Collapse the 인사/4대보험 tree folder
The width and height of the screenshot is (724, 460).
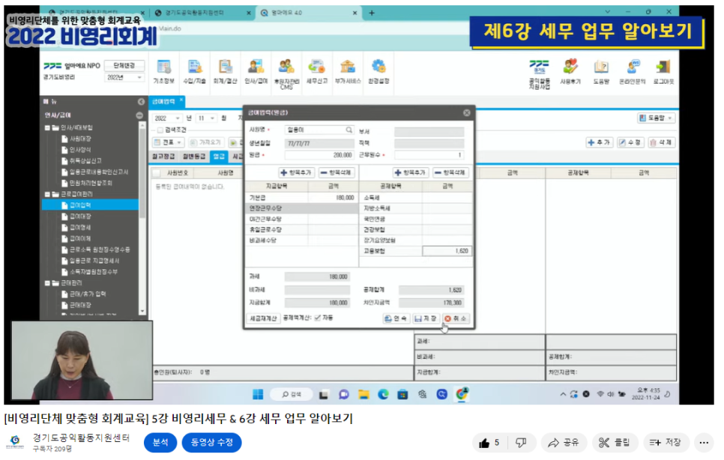click(47, 128)
